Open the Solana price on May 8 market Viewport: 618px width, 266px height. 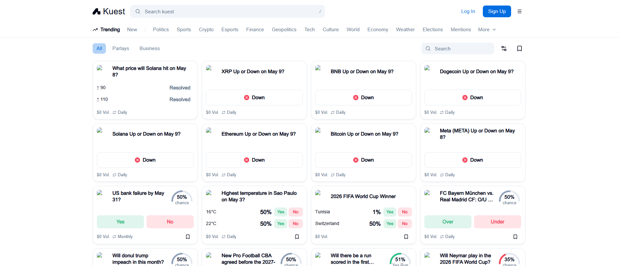(x=149, y=72)
